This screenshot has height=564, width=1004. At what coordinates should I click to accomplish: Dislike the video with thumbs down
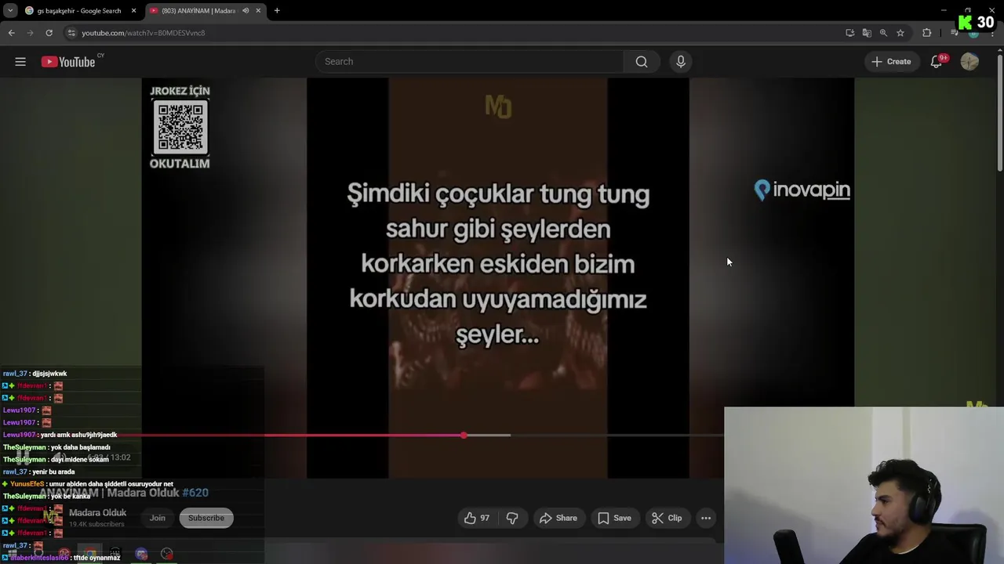click(x=512, y=518)
